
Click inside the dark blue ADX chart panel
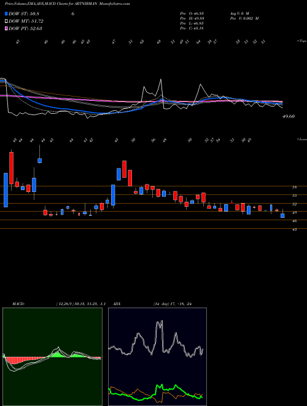click(157, 357)
